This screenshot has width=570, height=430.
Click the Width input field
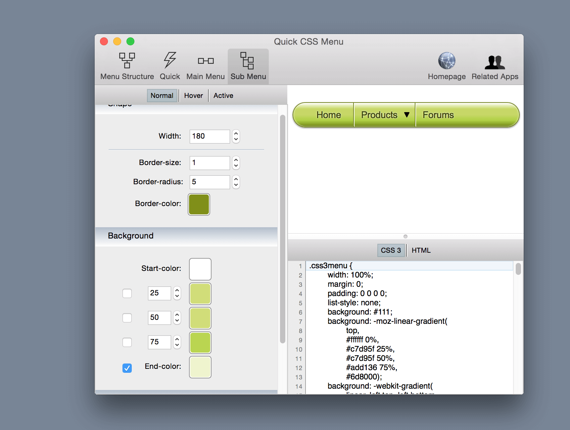pos(210,136)
